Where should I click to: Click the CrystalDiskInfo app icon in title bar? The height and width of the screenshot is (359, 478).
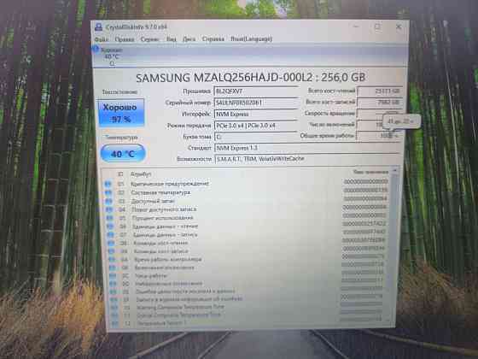(x=98, y=26)
